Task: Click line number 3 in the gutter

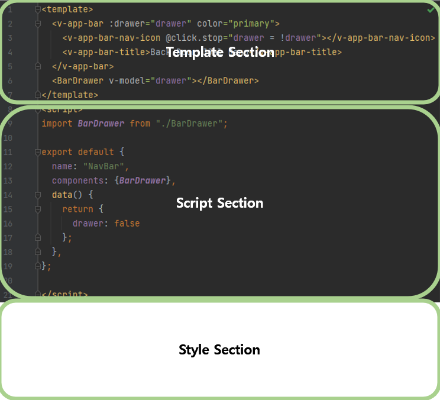Action: click(10, 38)
